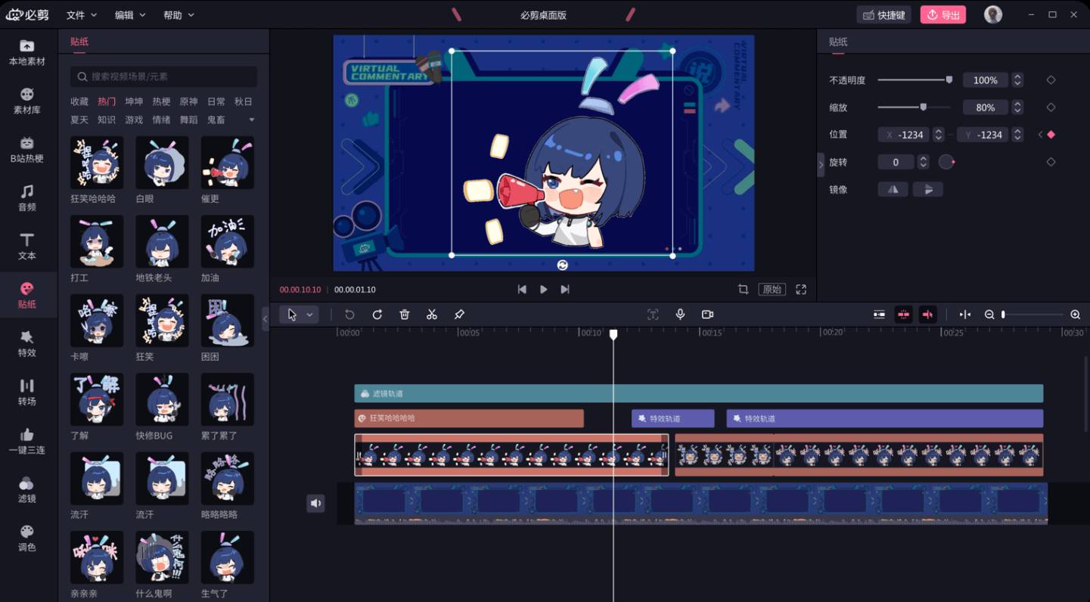Toggle the position keyframe diamond
This screenshot has height=602, width=1090.
click(1051, 135)
